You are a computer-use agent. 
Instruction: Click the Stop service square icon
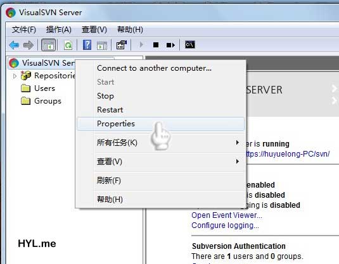click(x=156, y=45)
